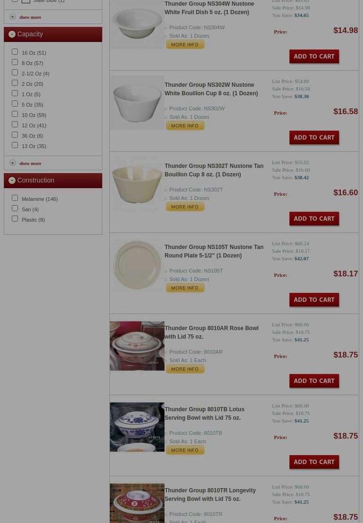
Task: Show more capacity filter options
Action: (x=30, y=164)
